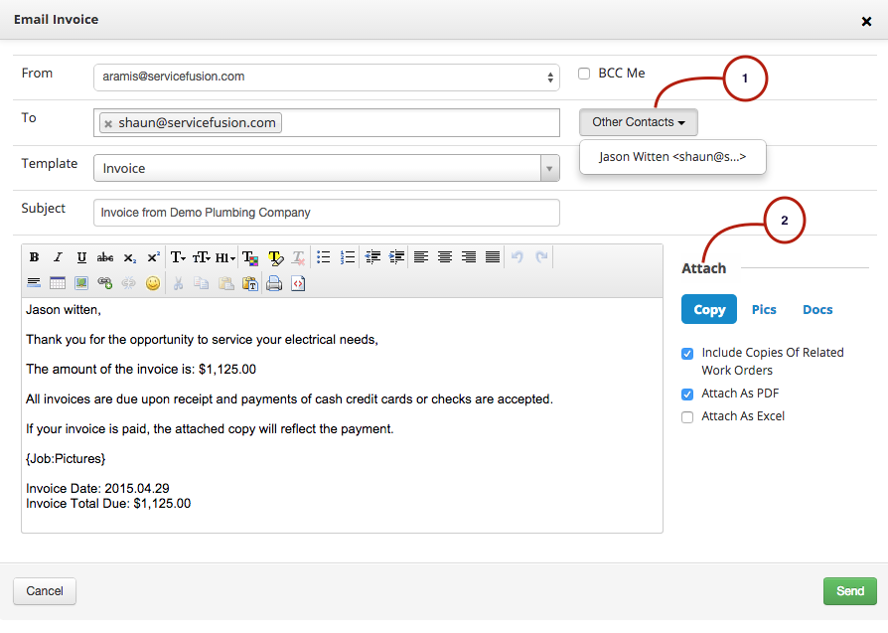
Task: Enable Attach As Excel option
Action: coord(687,416)
